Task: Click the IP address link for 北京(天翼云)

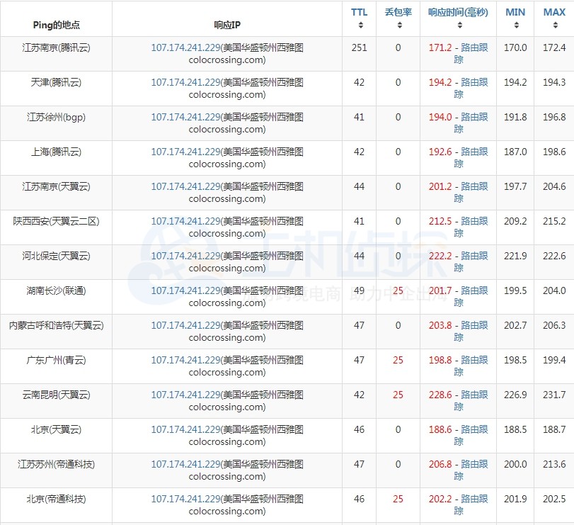Action: 185,429
